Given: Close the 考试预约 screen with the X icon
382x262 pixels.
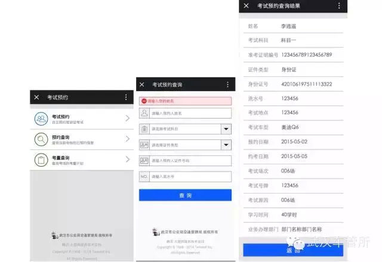Looking at the screenshot, I should (x=36, y=97).
